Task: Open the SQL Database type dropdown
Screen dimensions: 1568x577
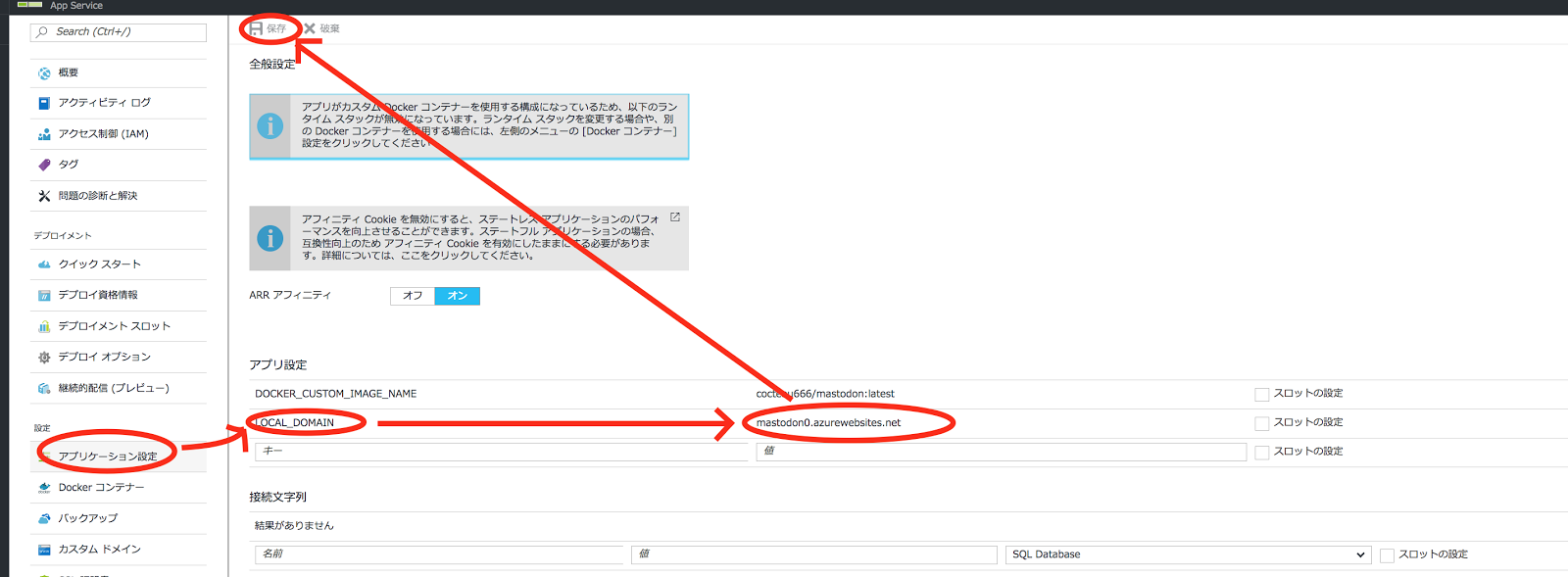Action: click(1188, 554)
